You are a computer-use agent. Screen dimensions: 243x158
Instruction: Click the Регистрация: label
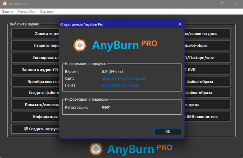76,107
